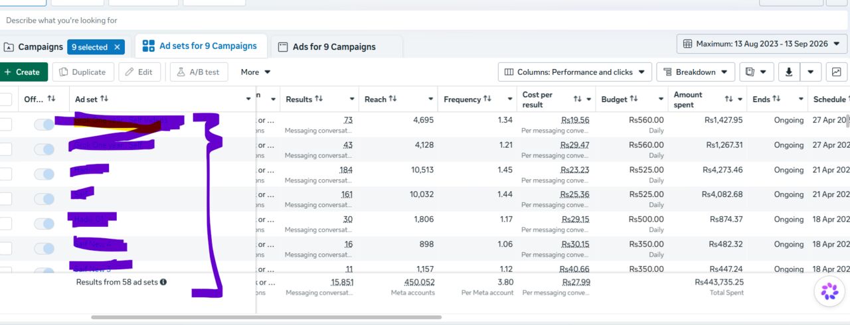The height and width of the screenshot is (325, 850).
Task: Open the reports icon dropdown
Action: coord(756,72)
